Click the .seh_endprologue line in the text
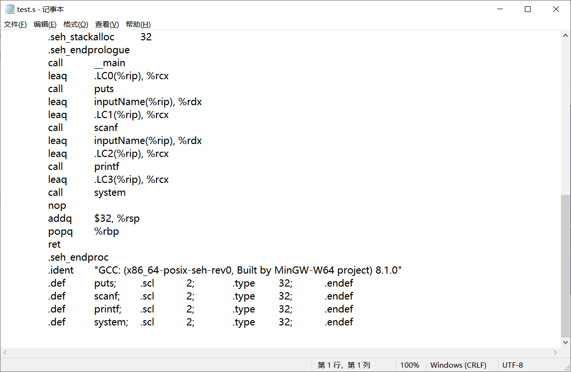 [88, 49]
